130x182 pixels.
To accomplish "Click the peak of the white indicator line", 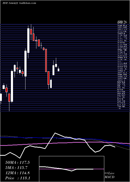I will (x=55, y=133).
